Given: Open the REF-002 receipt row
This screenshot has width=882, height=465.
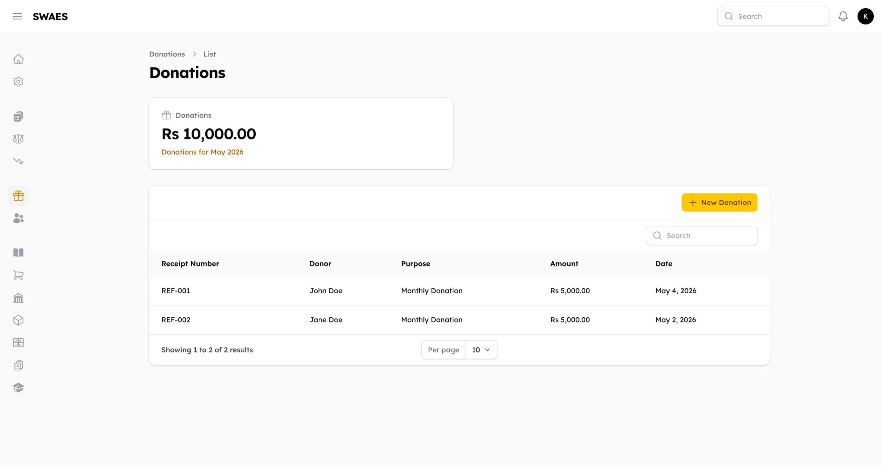Looking at the screenshot, I should point(459,320).
